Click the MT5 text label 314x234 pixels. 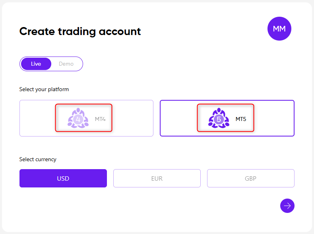[x=241, y=119]
